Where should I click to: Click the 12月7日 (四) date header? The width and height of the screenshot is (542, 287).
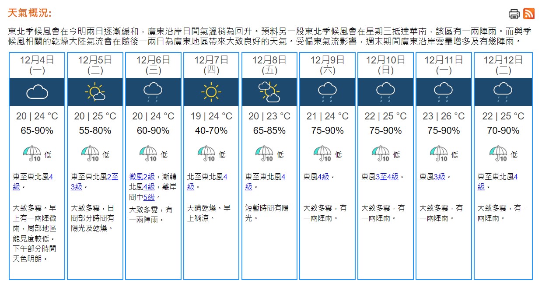click(x=211, y=65)
